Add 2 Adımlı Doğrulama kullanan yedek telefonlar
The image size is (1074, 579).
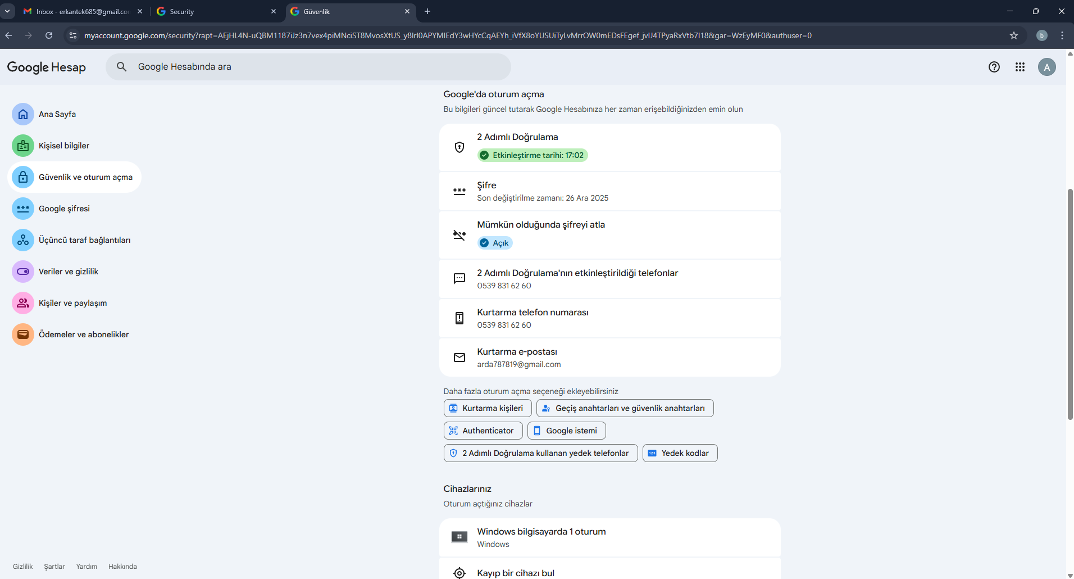pos(541,453)
